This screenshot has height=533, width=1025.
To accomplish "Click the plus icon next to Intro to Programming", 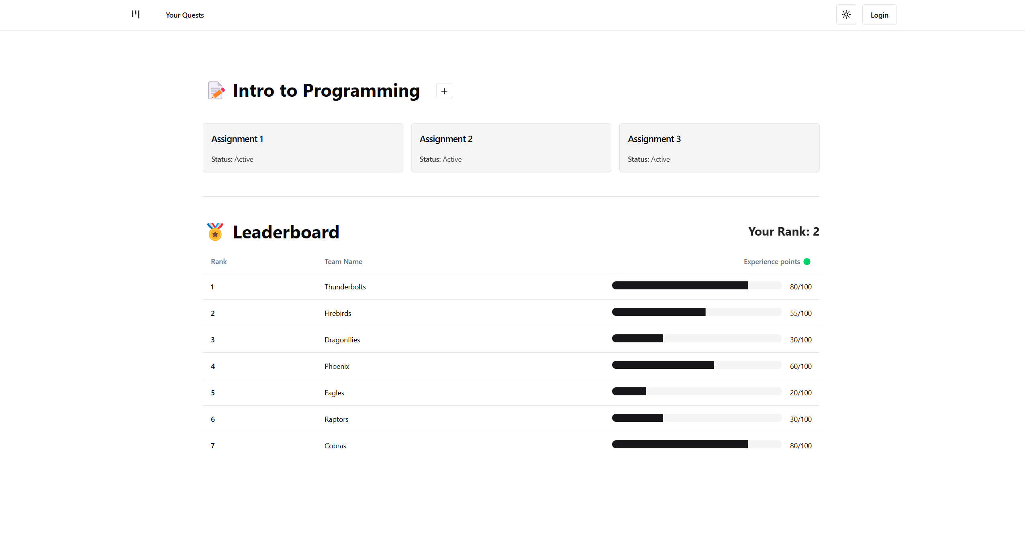I will pos(444,91).
